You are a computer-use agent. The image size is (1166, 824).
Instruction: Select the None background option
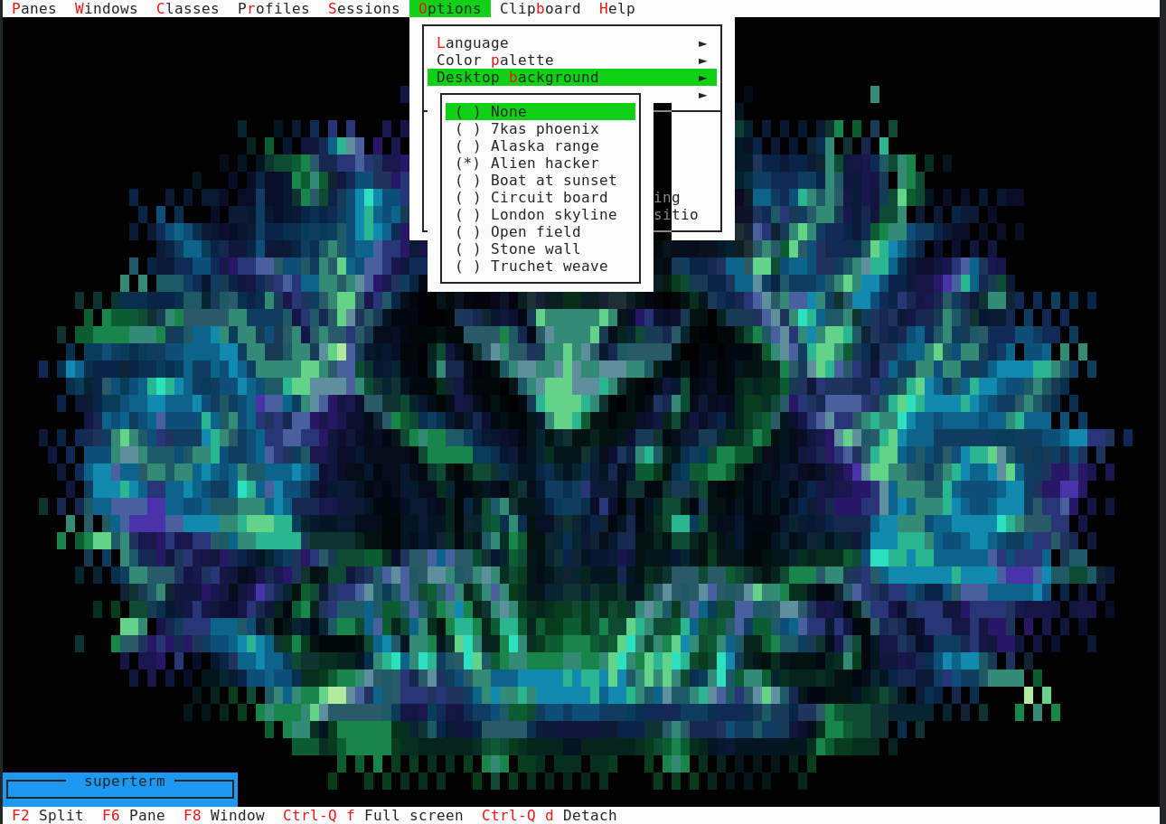541,111
